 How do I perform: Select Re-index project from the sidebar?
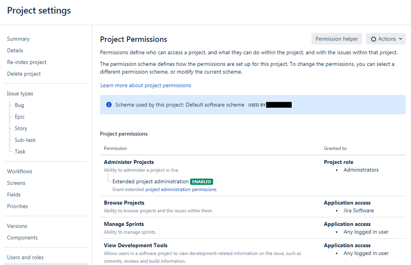point(26,62)
